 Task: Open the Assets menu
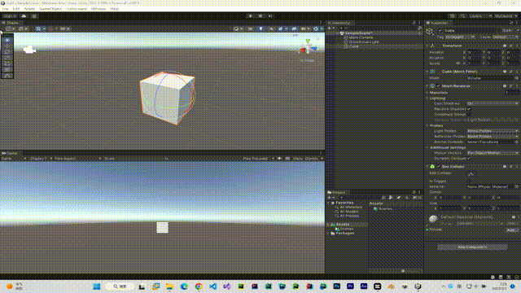[29, 9]
